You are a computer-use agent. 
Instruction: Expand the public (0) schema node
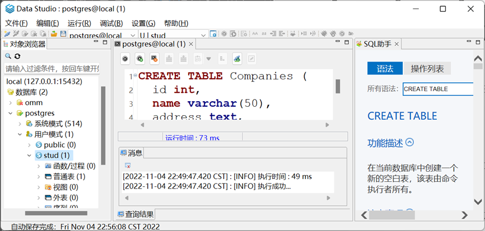(29, 145)
